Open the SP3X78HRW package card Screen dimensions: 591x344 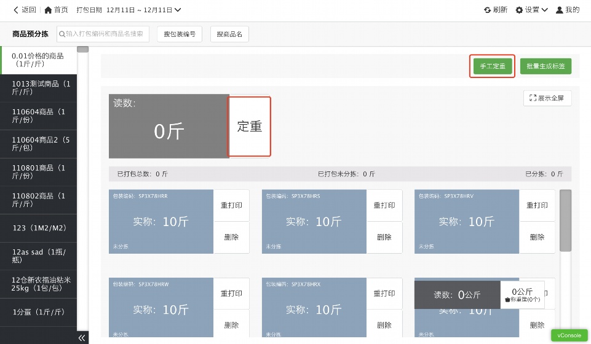(161, 308)
